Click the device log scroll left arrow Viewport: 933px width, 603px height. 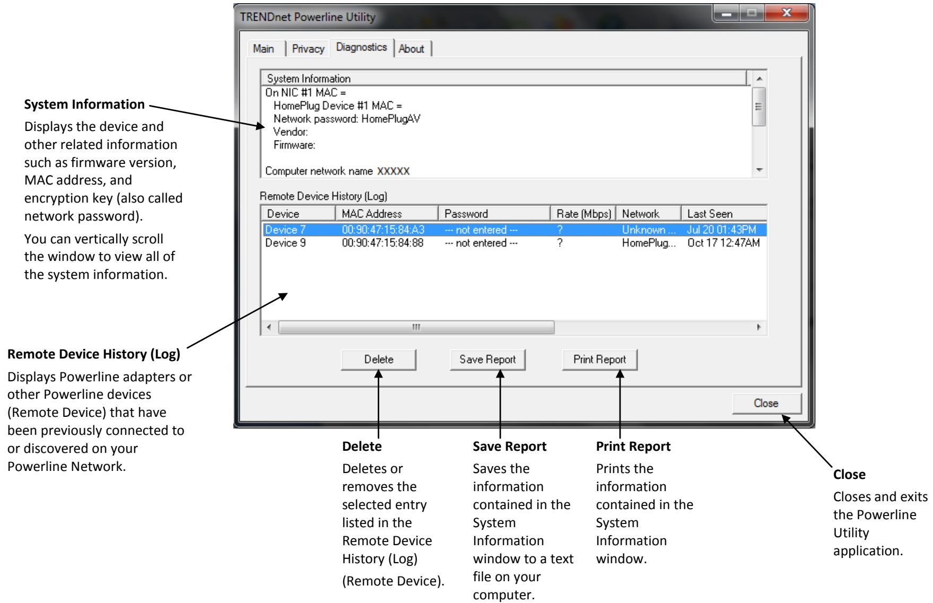tap(269, 327)
